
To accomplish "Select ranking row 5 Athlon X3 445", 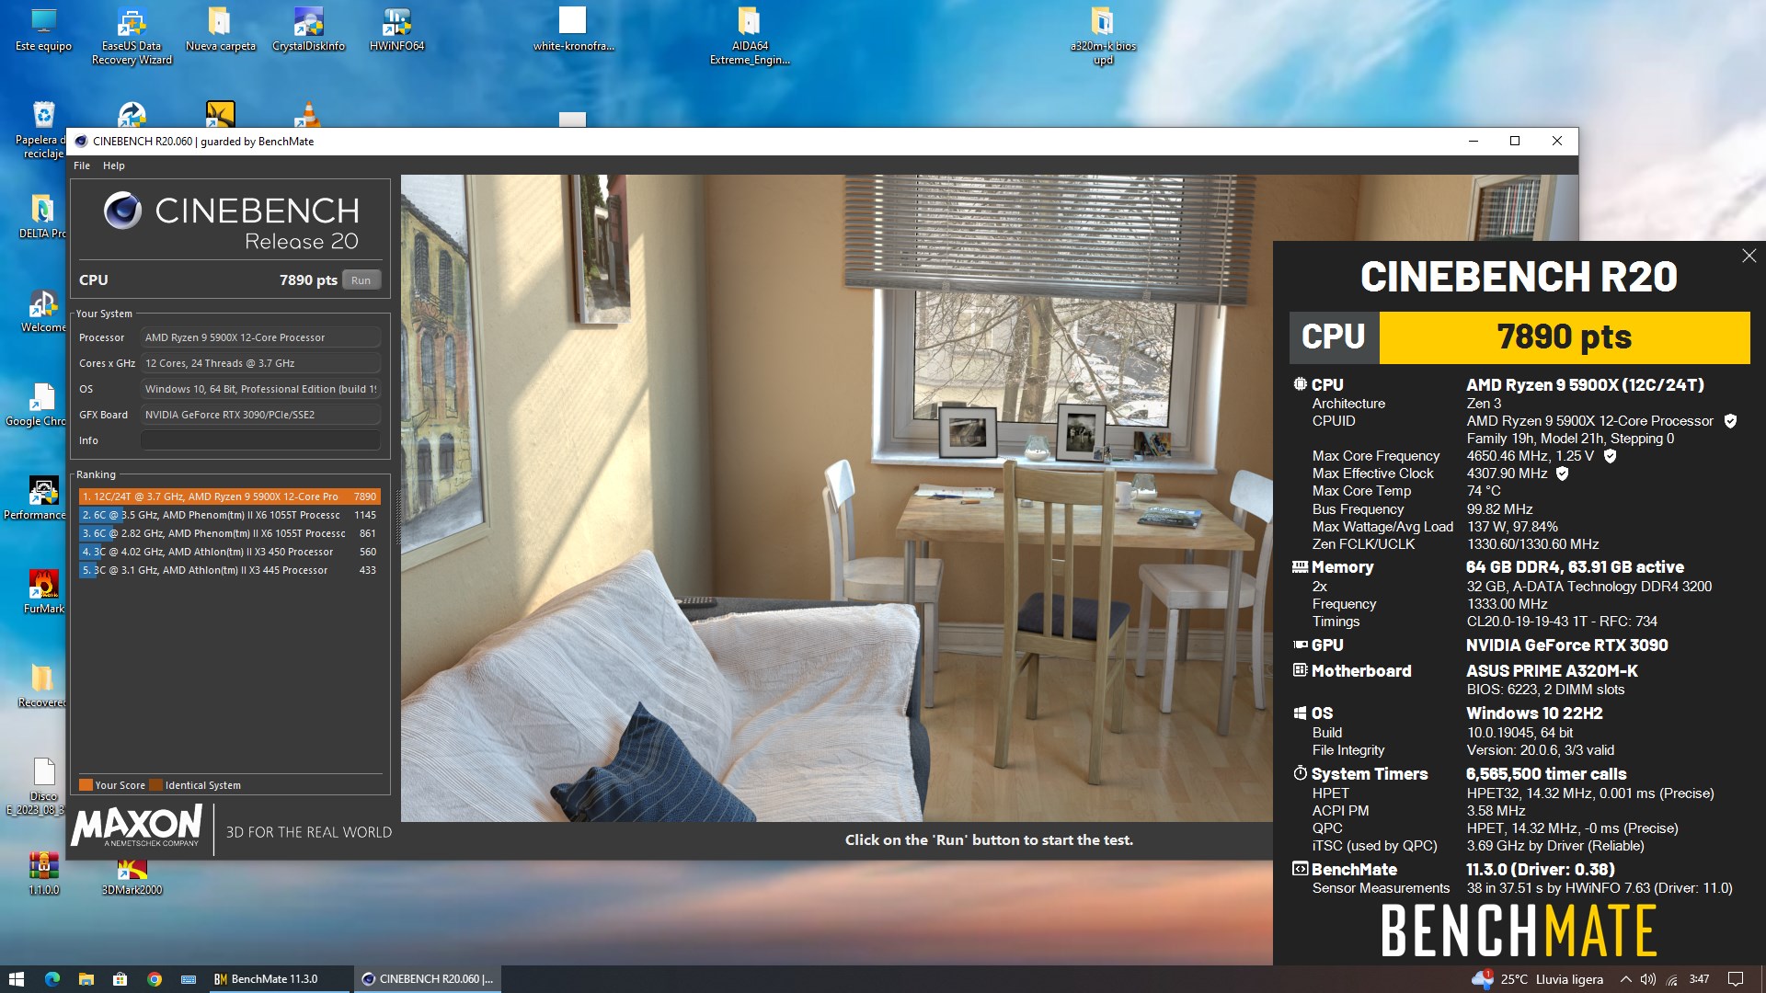I will (229, 570).
